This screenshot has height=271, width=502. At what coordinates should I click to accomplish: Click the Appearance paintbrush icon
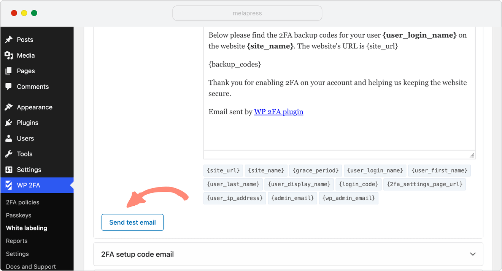point(9,107)
